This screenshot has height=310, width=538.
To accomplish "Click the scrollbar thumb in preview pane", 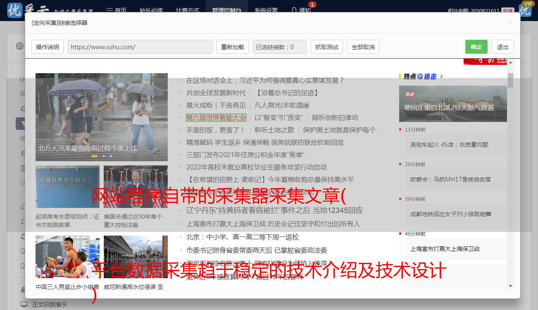I will coord(510,80).
